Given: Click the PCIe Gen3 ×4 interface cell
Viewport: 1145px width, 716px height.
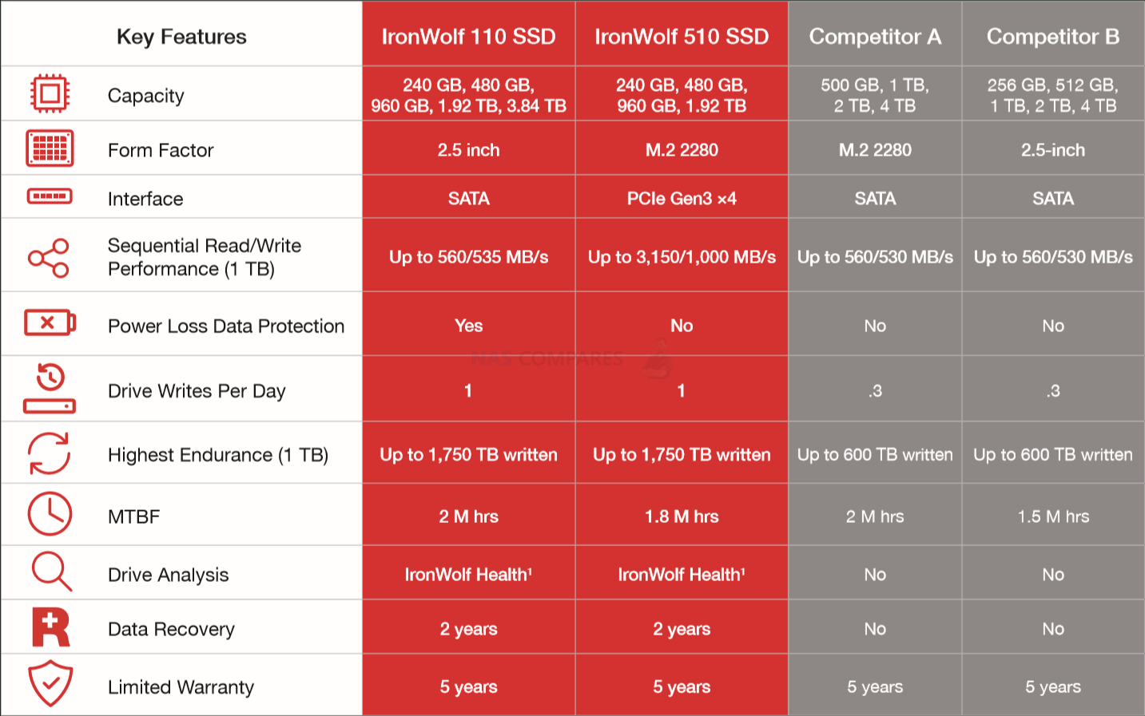Looking at the screenshot, I should [682, 198].
